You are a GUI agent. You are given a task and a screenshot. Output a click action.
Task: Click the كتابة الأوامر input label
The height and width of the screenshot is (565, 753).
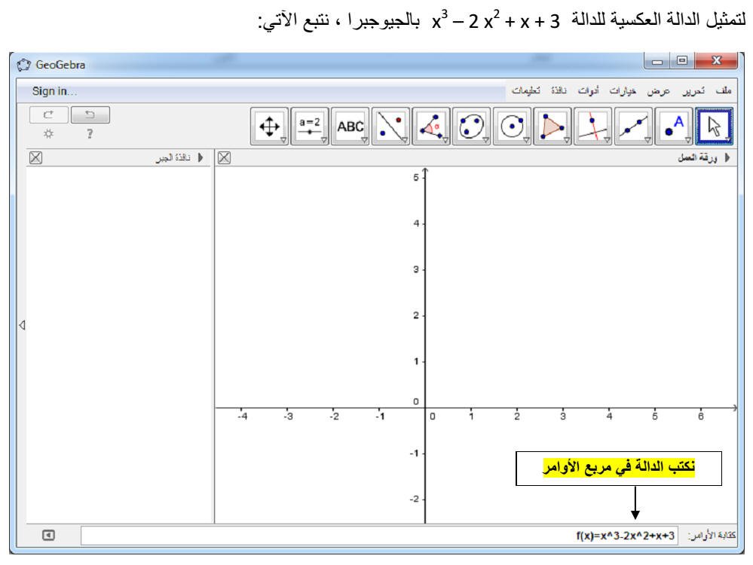[x=712, y=535]
